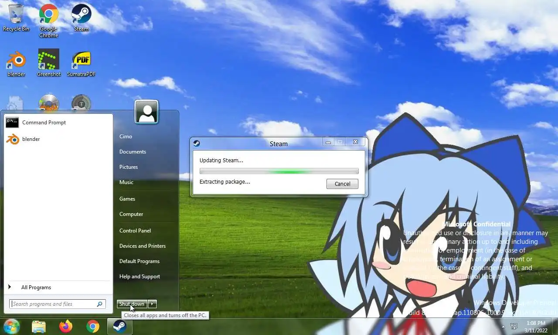Open the Cirno user folder
This screenshot has width=558, height=335.
tap(126, 137)
